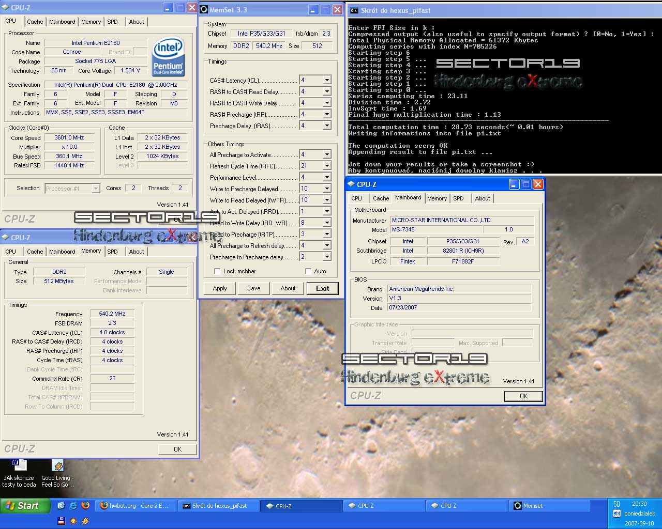The height and width of the screenshot is (529, 662).
Task: Click Exit in MemSet
Action: click(323, 288)
